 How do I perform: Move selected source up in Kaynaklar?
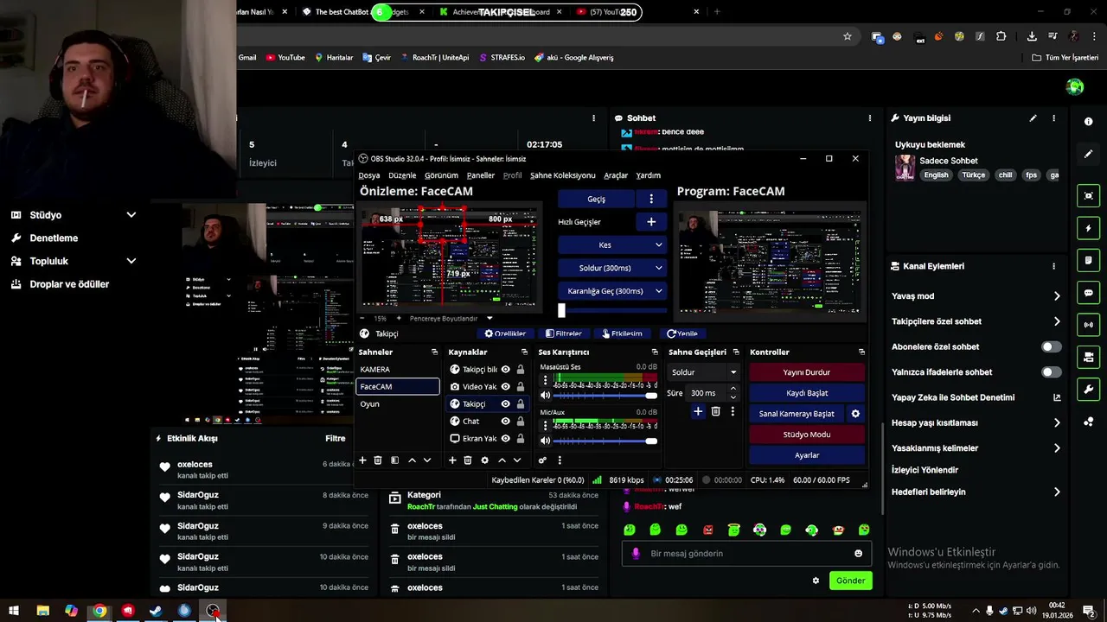point(502,460)
